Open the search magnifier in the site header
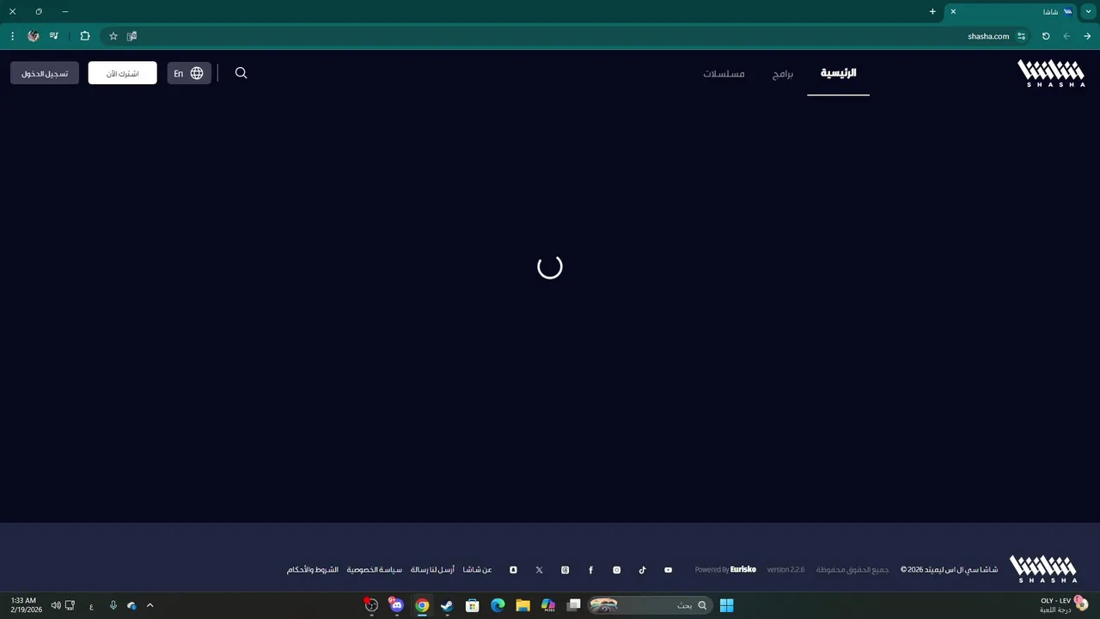The image size is (1100, 619). tap(241, 73)
